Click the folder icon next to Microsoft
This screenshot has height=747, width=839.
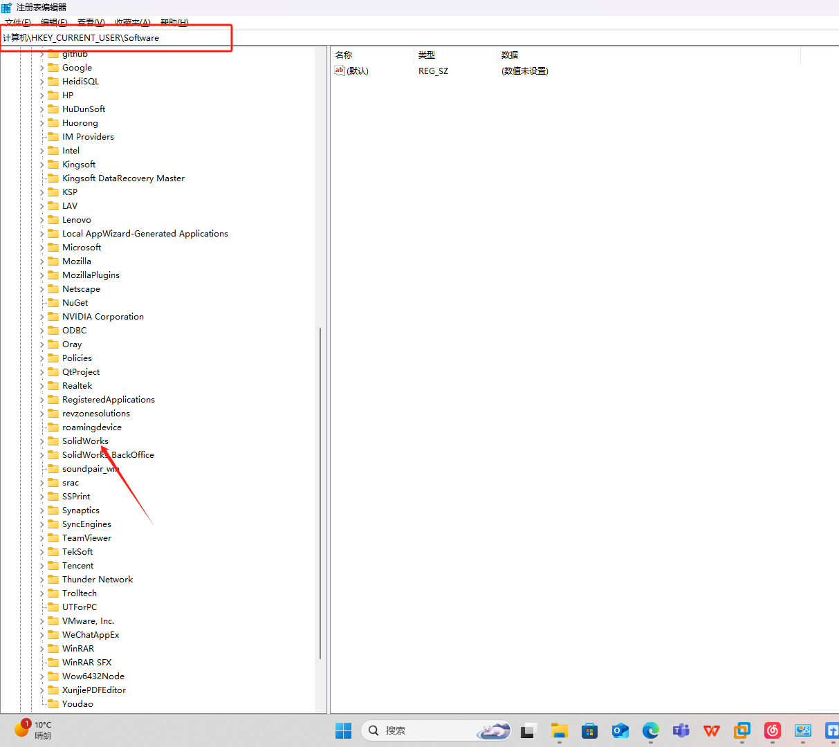click(x=53, y=247)
